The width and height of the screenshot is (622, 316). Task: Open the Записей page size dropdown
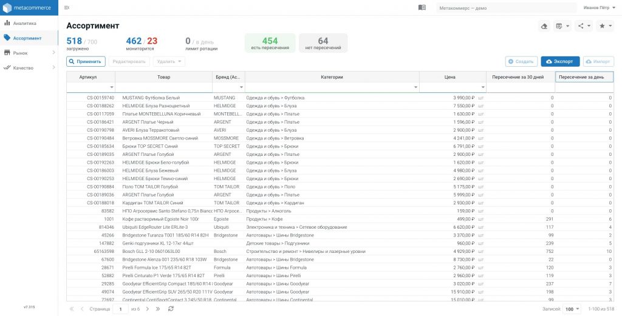pyautogui.click(x=572, y=309)
